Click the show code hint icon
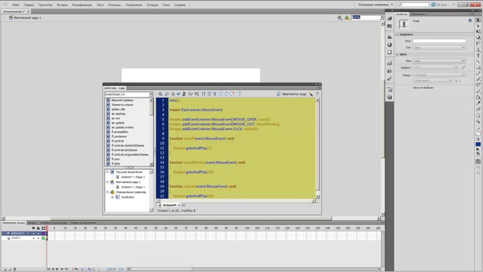The height and width of the screenshot is (272, 483). 190,94
